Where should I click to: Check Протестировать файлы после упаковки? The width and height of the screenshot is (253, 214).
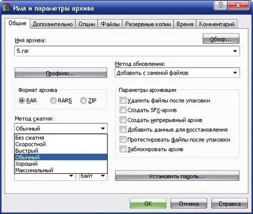[x=123, y=140]
